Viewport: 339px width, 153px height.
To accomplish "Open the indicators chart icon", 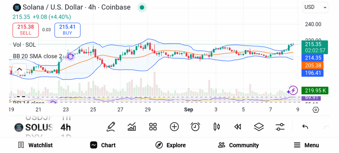I will tap(132, 126).
